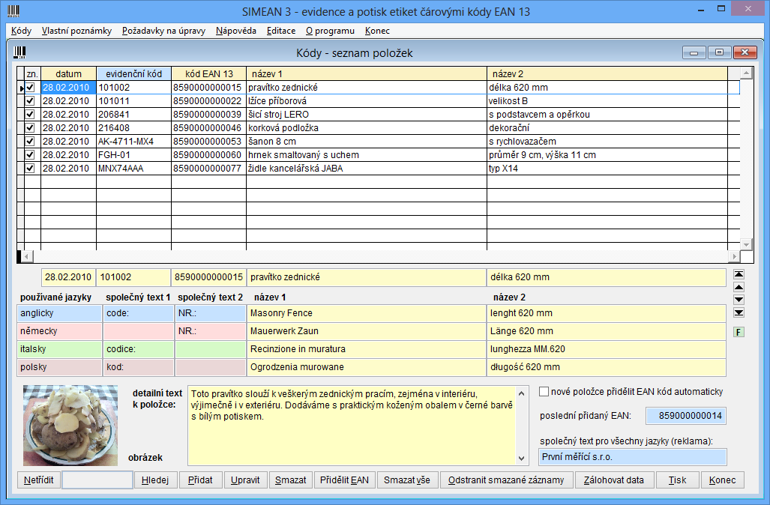The height and width of the screenshot is (505, 770).
Task: Go to previous record arrow button
Action: tap(739, 287)
